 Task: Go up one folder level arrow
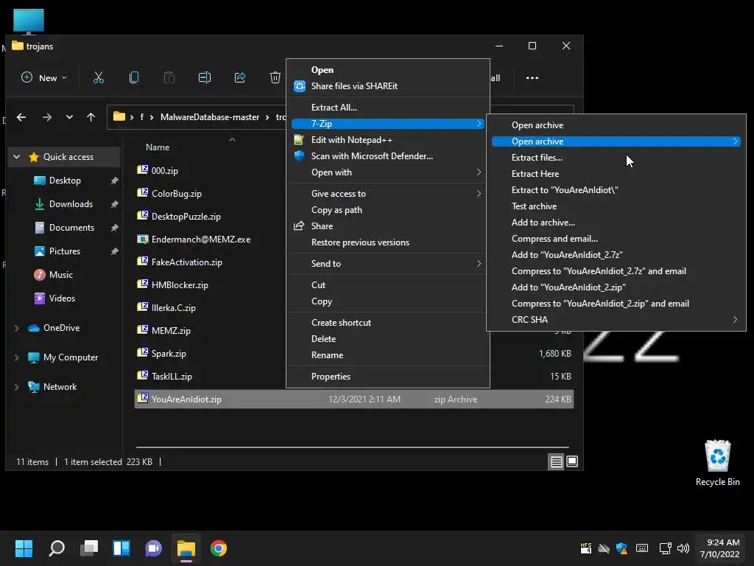click(91, 117)
